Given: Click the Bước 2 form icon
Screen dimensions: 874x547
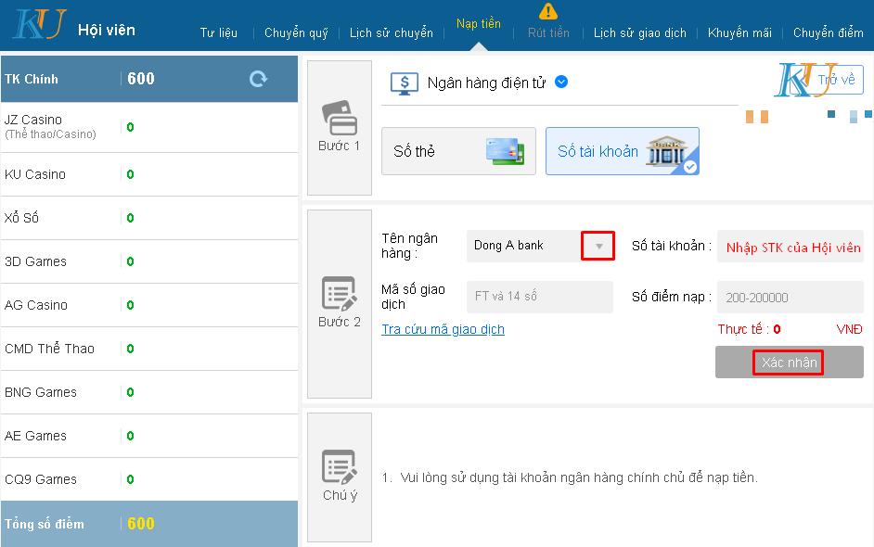Looking at the screenshot, I should click(x=339, y=294).
